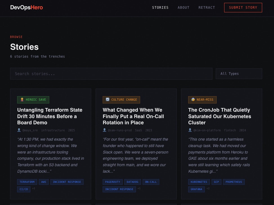Select the PAGERDUTY tag chip

pos(113,182)
